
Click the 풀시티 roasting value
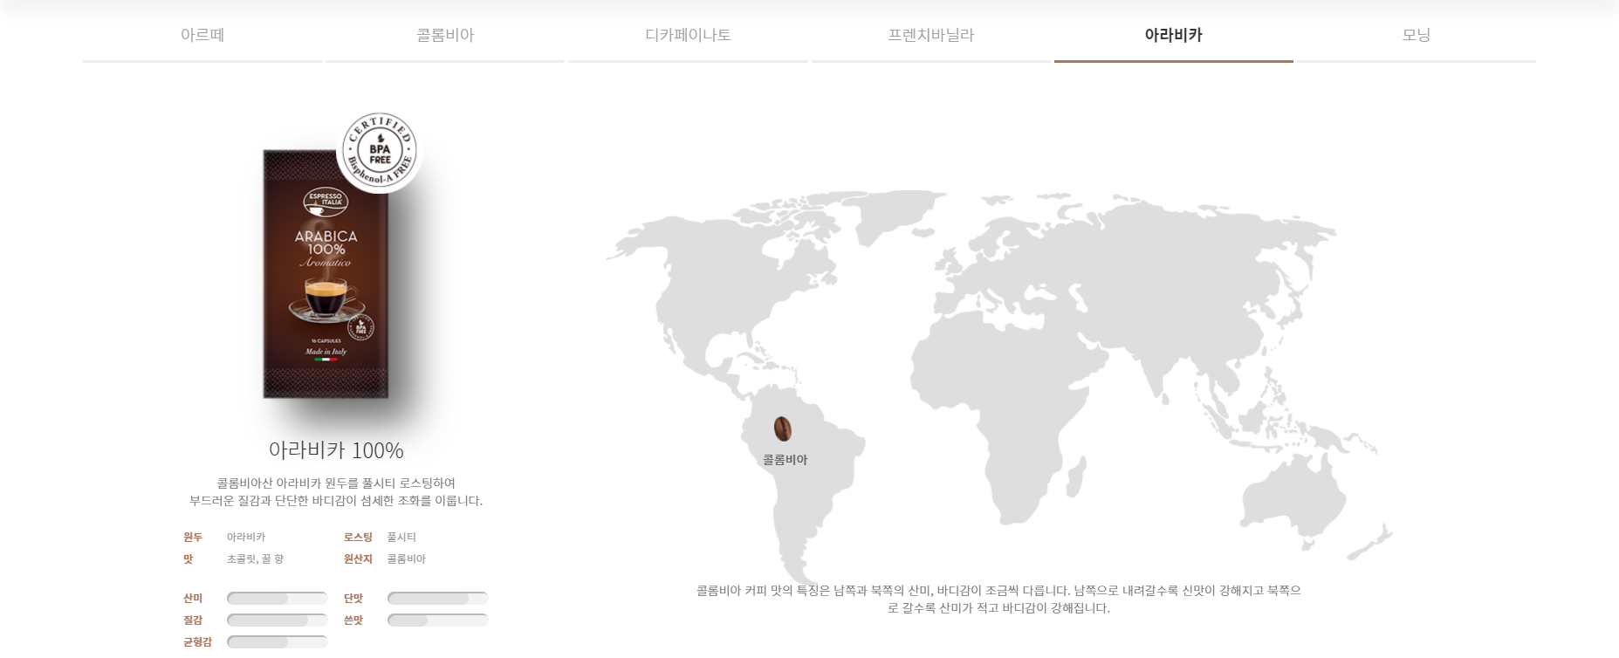[401, 537]
